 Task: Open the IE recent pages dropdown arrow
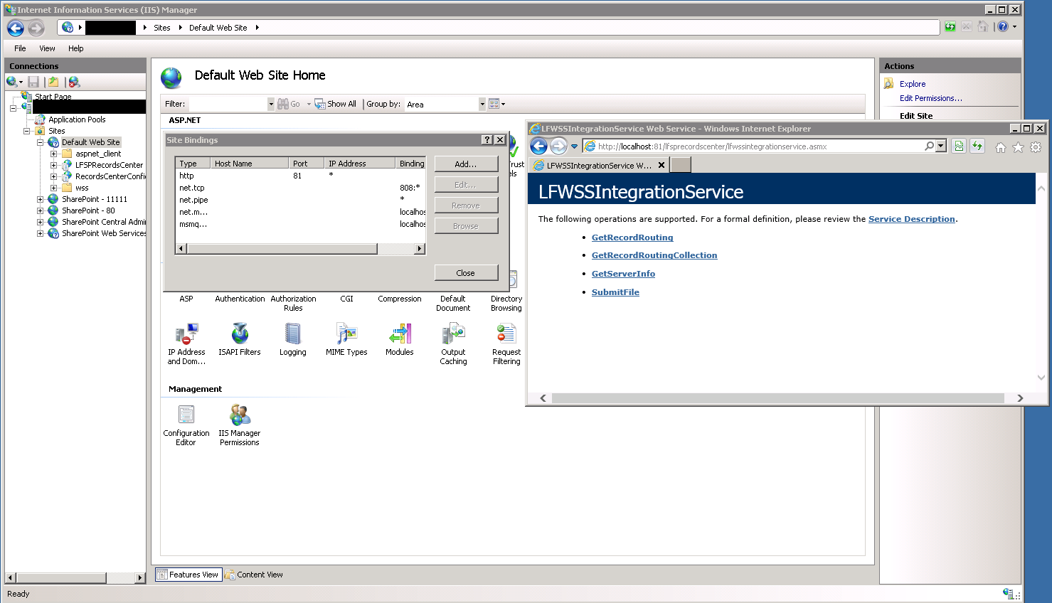pos(574,146)
